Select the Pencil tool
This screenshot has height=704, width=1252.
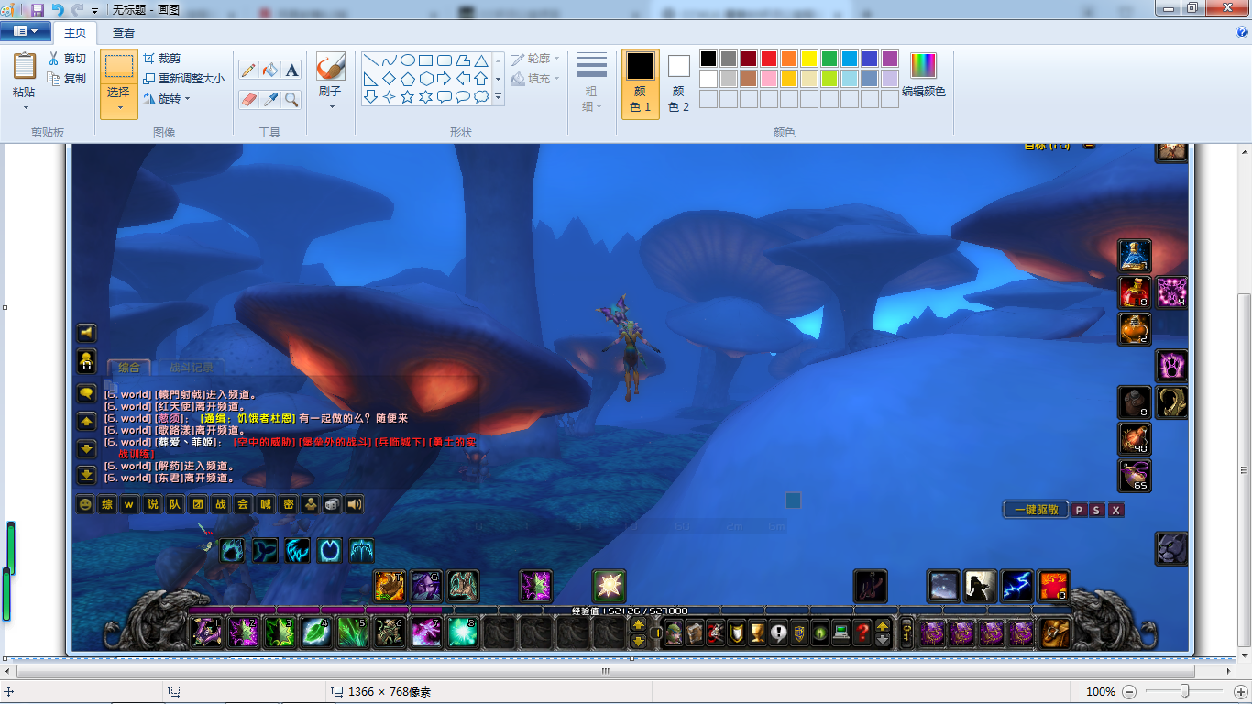[247, 68]
